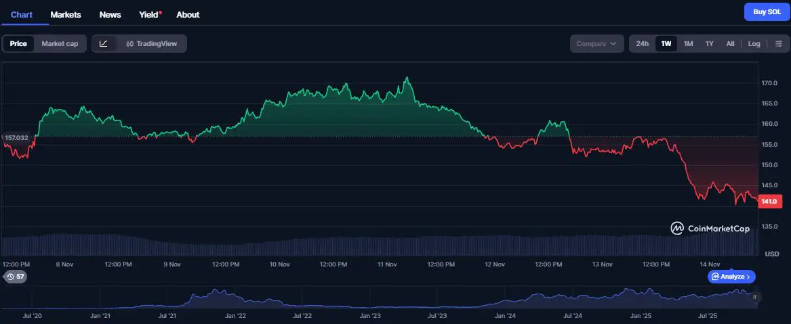The image size is (791, 324).
Task: Open chart settings sliders icon
Action: click(x=778, y=44)
